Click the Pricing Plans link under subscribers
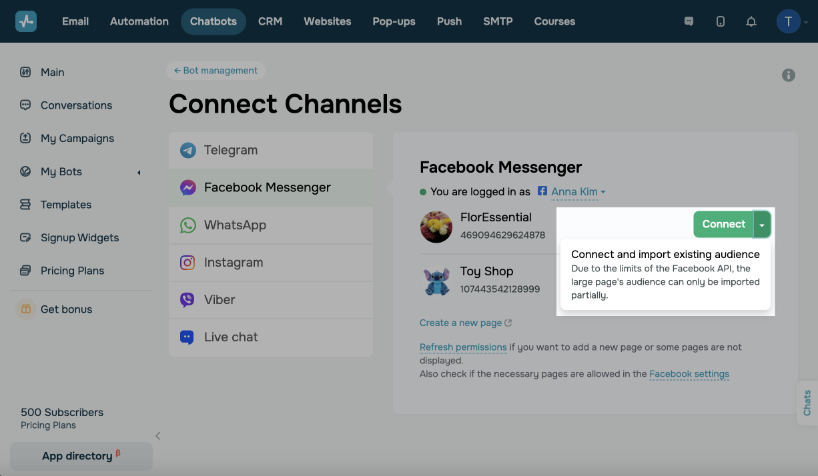This screenshot has width=818, height=476. coord(48,425)
